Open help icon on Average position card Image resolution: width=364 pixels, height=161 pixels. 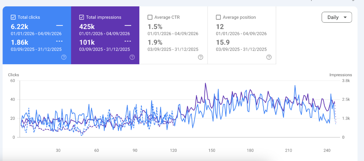(x=269, y=57)
